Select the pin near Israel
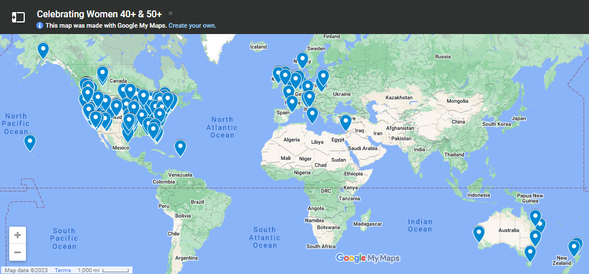This screenshot has height=274, width=589. pyautogui.click(x=346, y=122)
